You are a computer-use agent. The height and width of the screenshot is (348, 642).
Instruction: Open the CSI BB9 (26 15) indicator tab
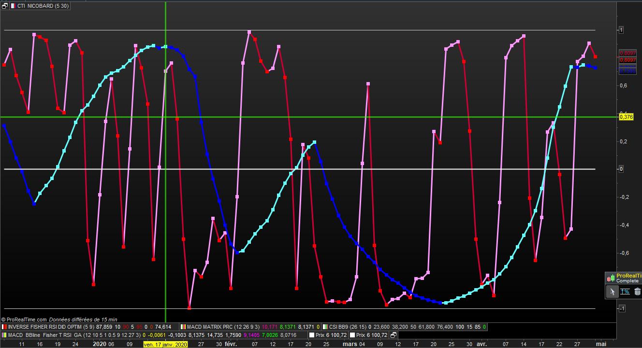pos(405,327)
